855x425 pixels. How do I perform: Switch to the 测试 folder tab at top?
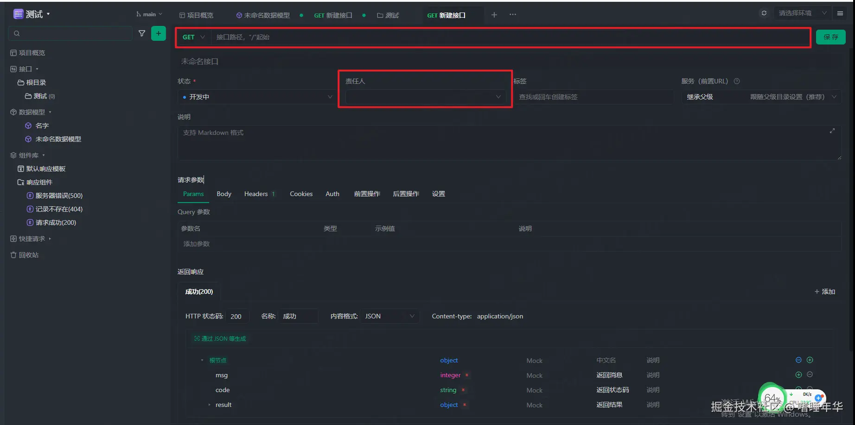click(388, 15)
